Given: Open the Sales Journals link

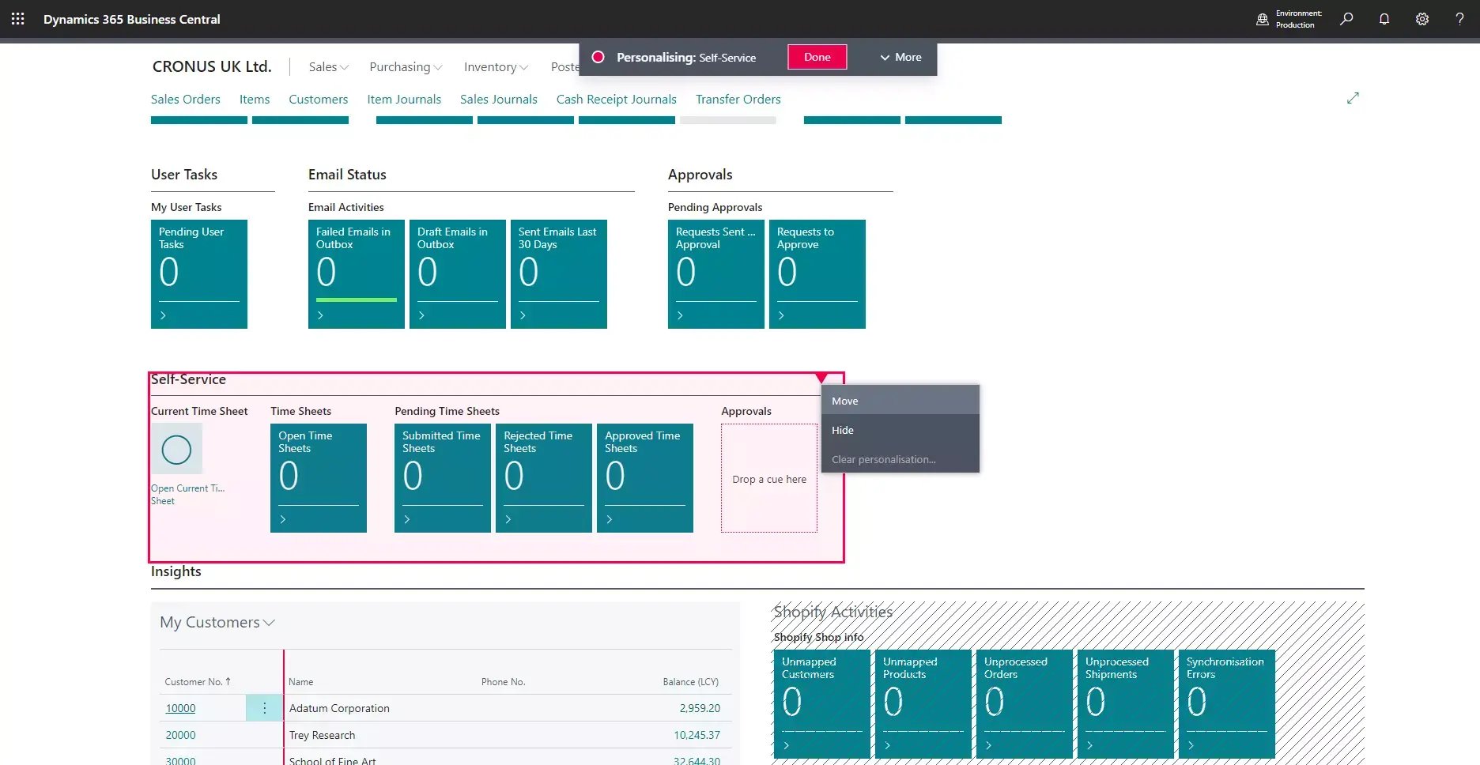Looking at the screenshot, I should [499, 99].
